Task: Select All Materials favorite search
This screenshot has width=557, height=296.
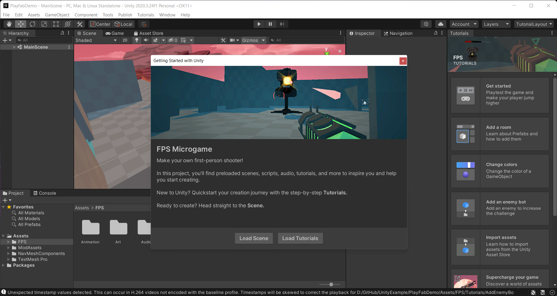Action: (x=31, y=213)
